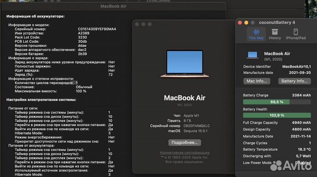Click the Количество циклов перезарядки row
Viewport: 317px width, 177px height.
pos(46,83)
